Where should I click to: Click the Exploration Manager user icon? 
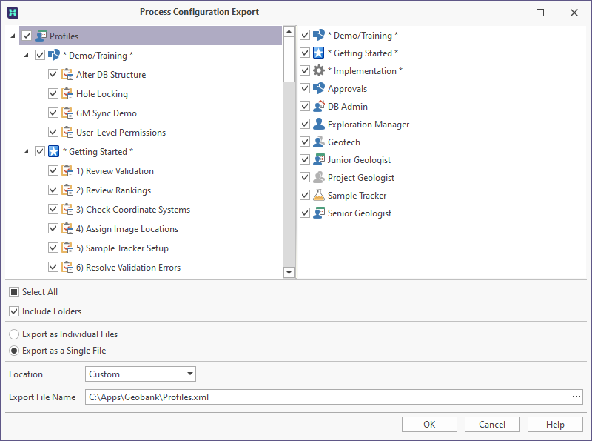(x=319, y=124)
